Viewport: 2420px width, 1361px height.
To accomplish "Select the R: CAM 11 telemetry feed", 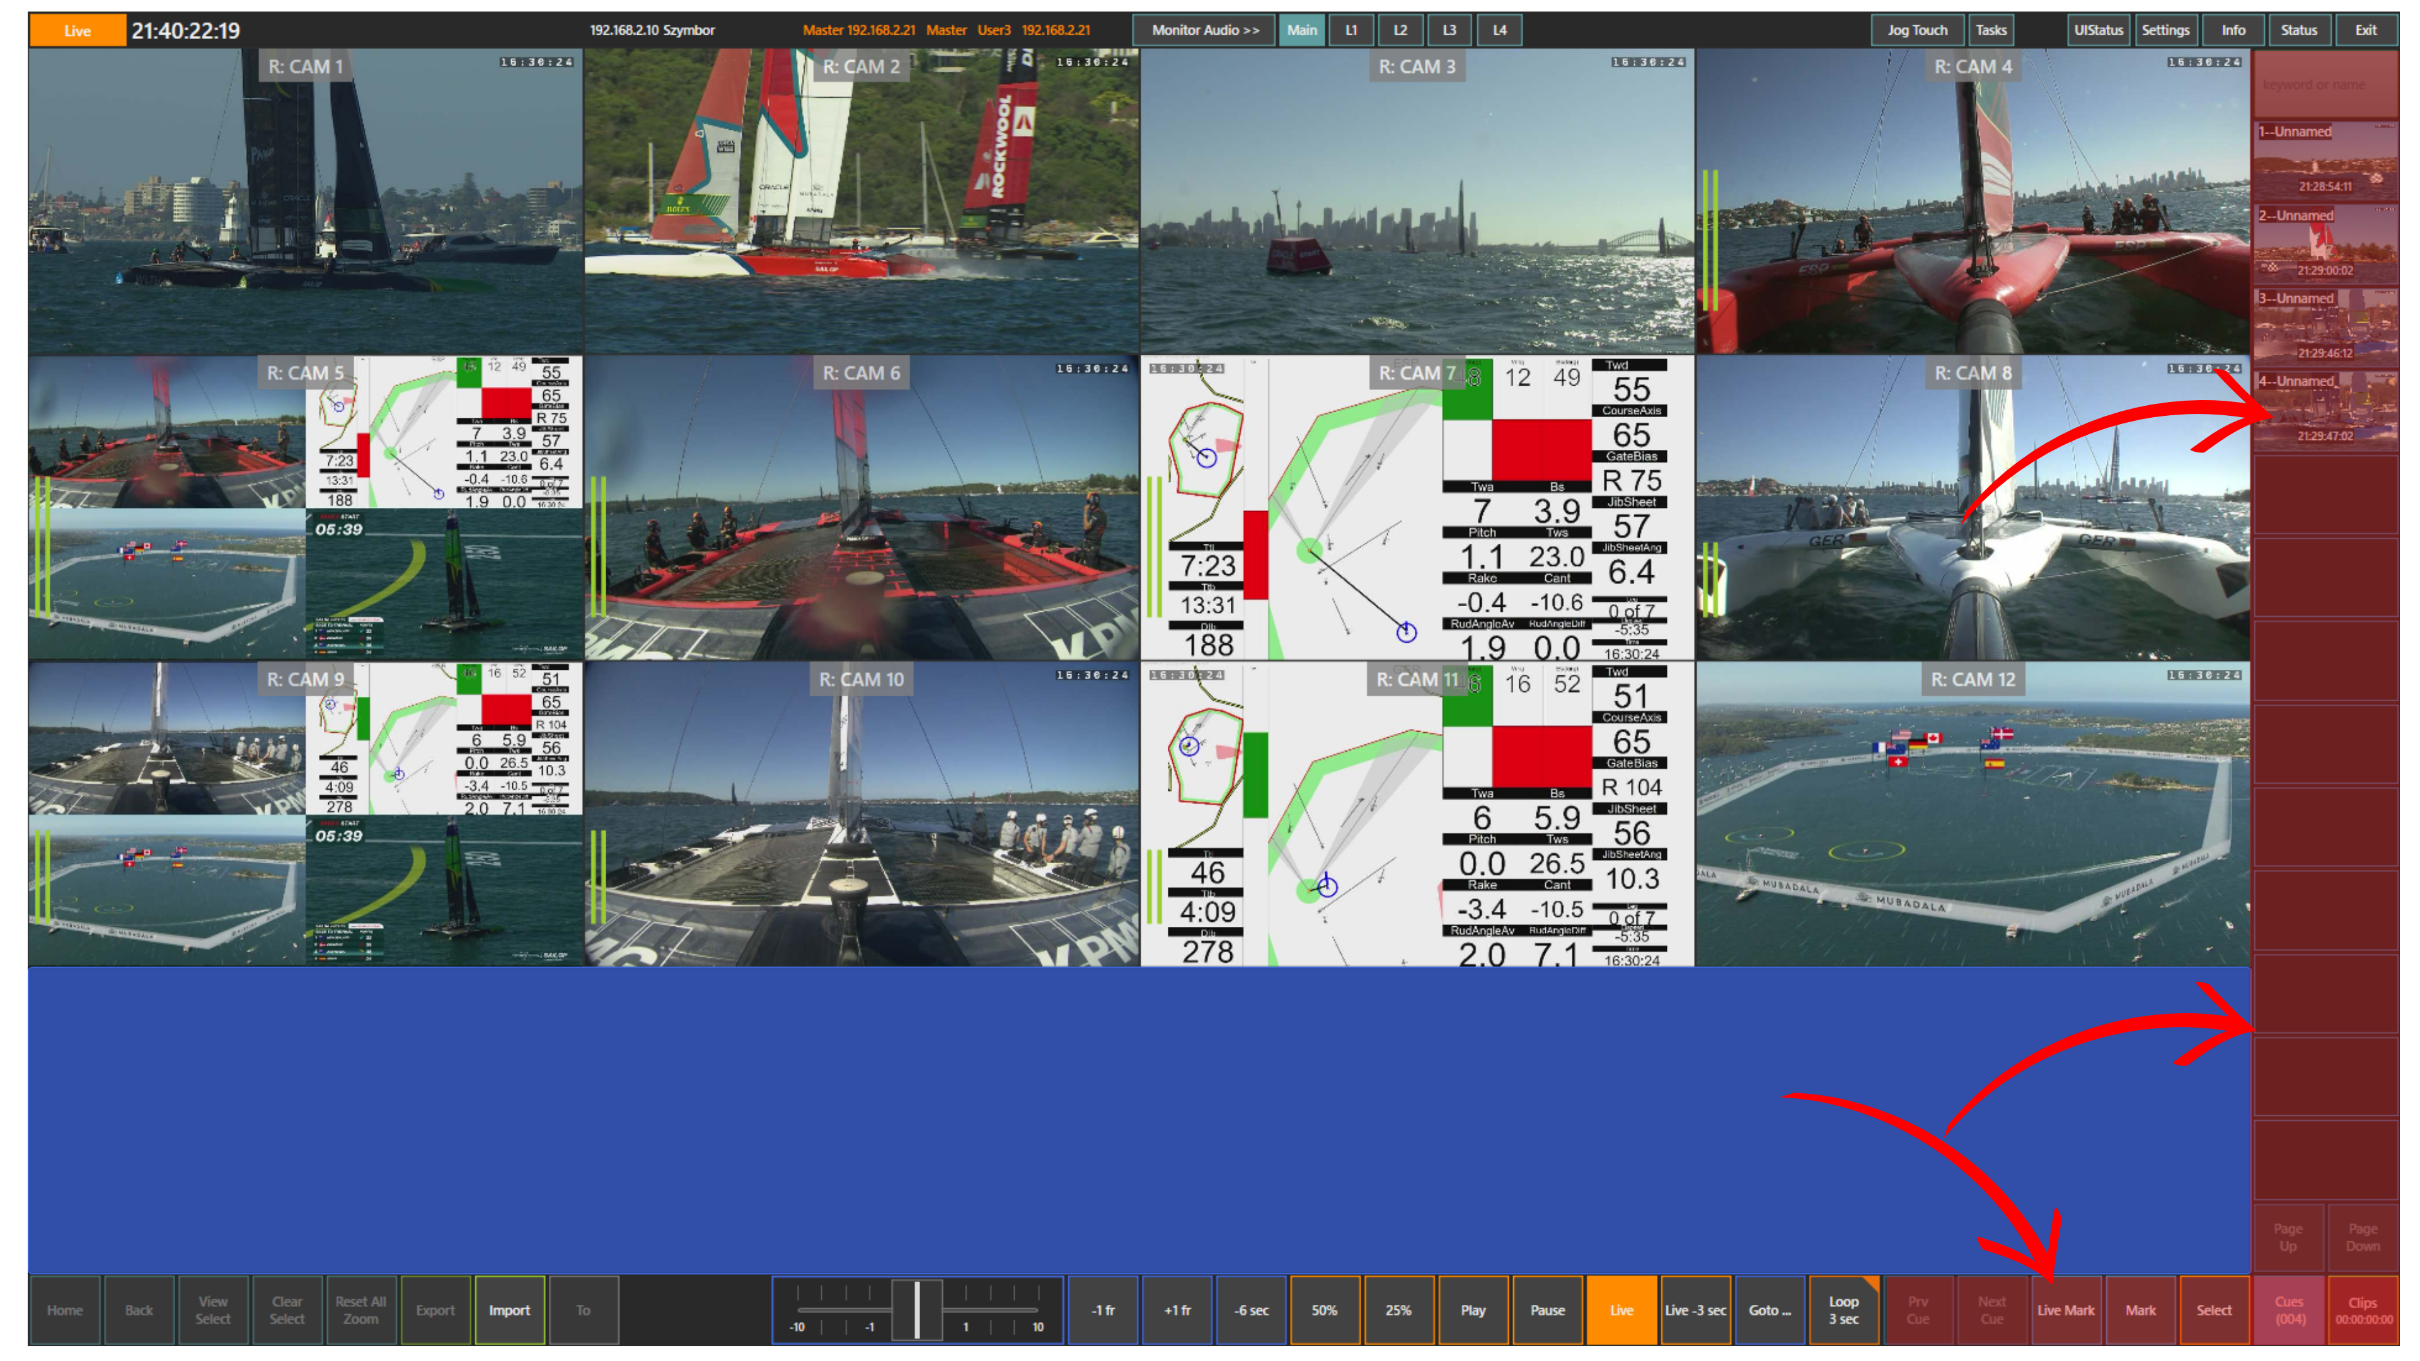I will click(1417, 813).
